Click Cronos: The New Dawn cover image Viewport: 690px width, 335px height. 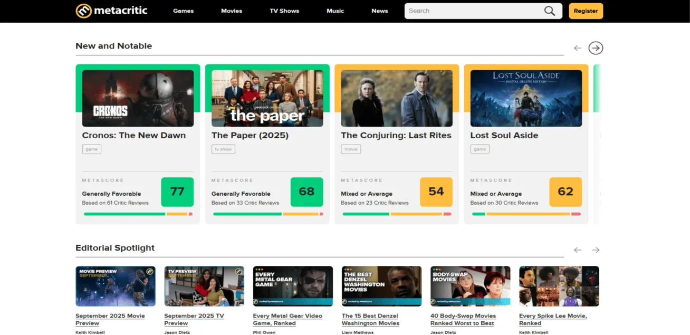click(x=138, y=99)
